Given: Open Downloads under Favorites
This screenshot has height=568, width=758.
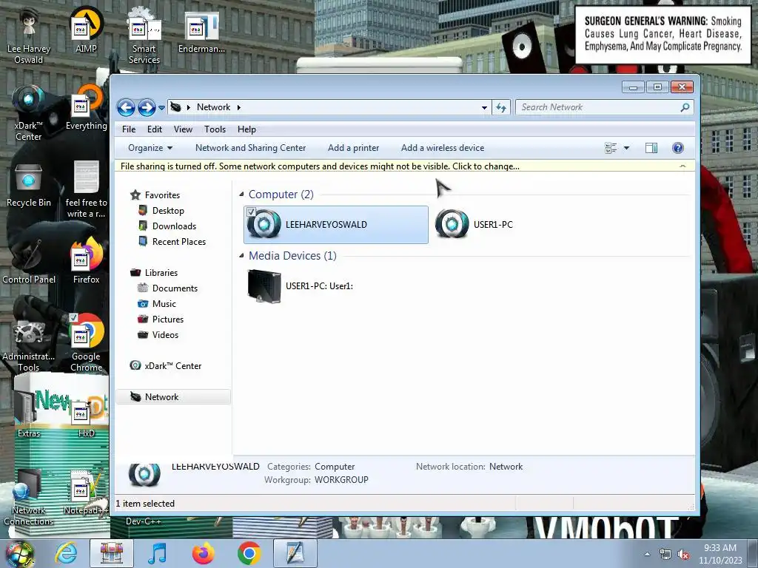Looking at the screenshot, I should pyautogui.click(x=174, y=226).
